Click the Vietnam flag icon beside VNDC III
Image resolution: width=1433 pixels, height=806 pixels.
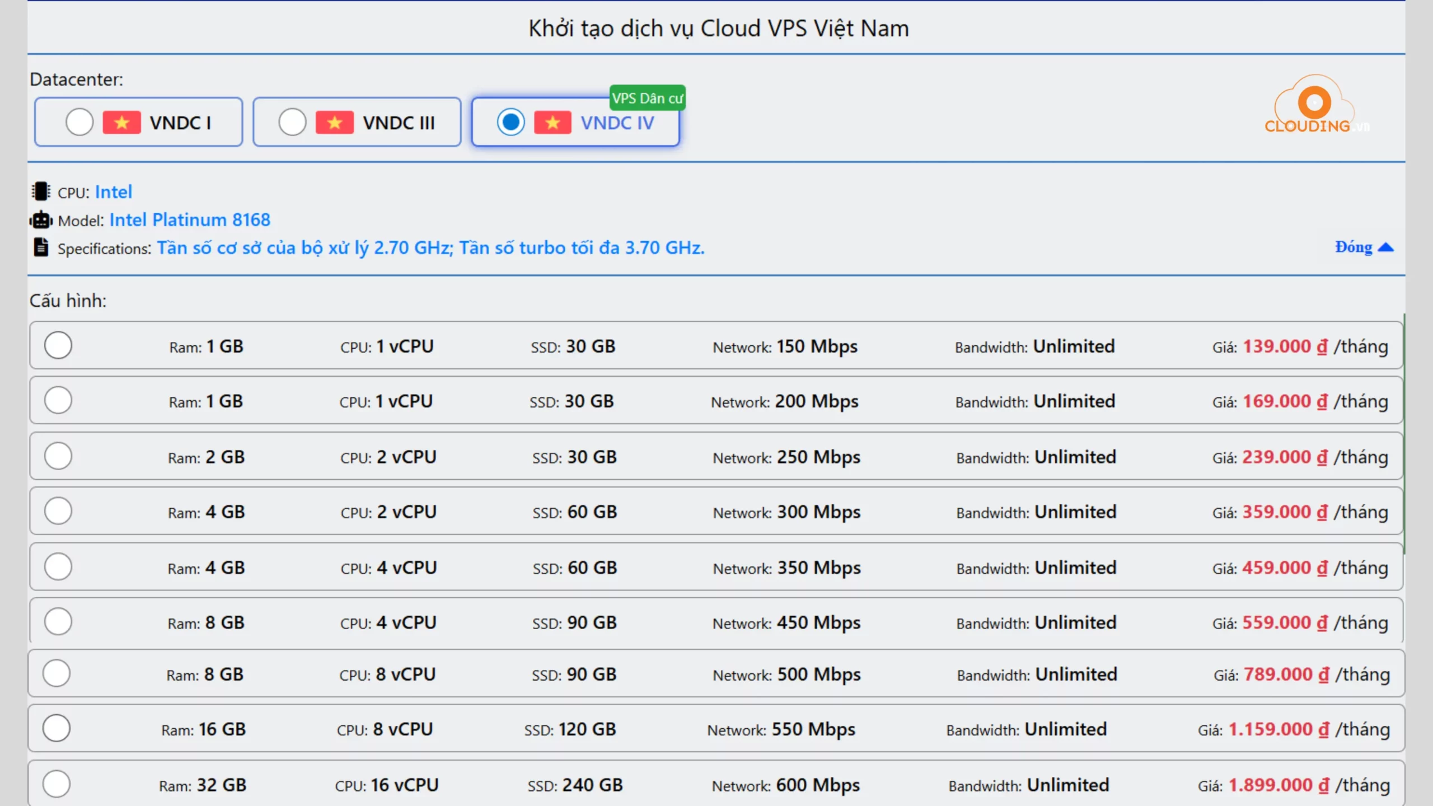pos(335,121)
